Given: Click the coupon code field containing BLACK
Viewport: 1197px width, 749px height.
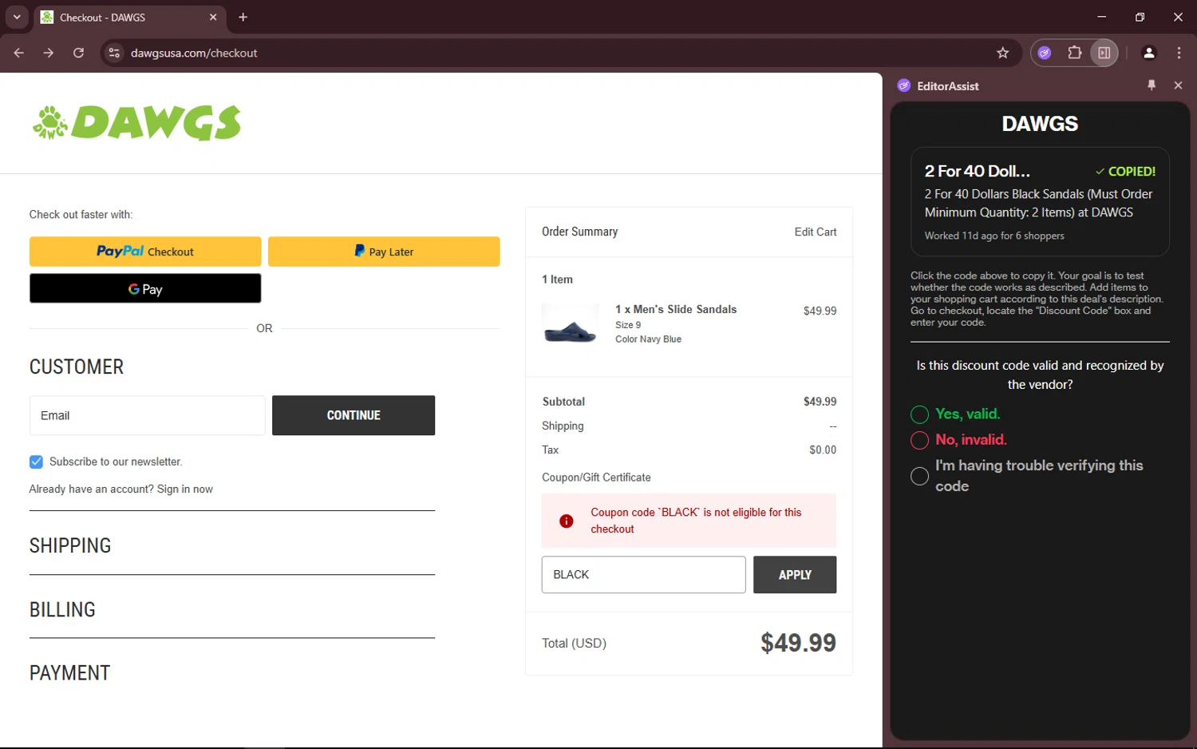Looking at the screenshot, I should (643, 575).
